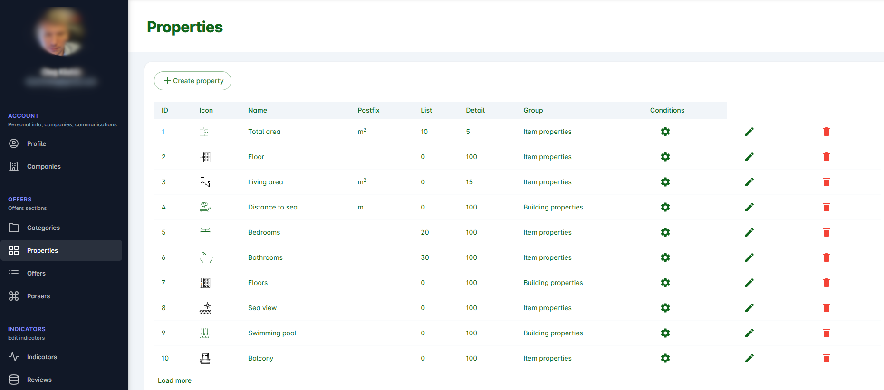
Task: Delete the Balcony property
Action: coord(826,358)
